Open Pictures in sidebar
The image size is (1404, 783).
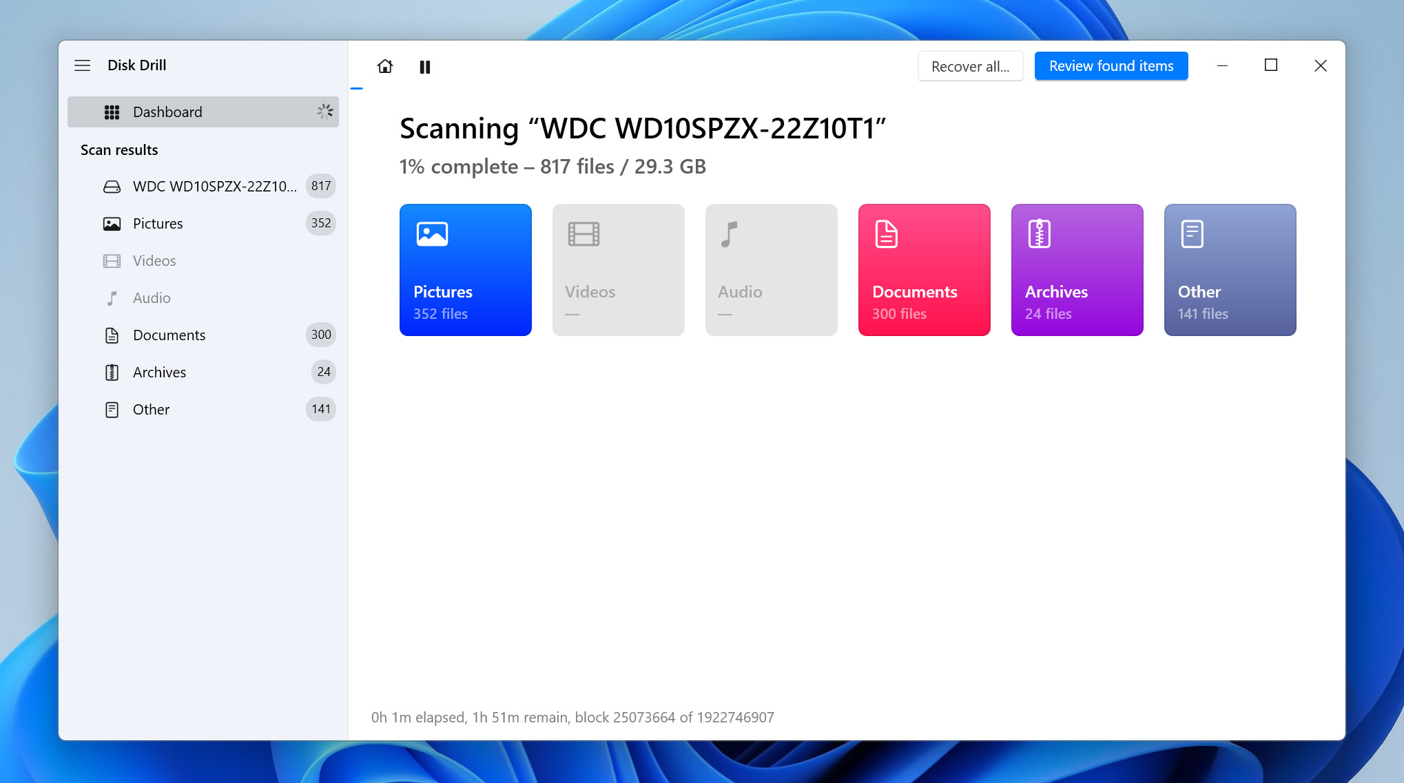coord(203,223)
